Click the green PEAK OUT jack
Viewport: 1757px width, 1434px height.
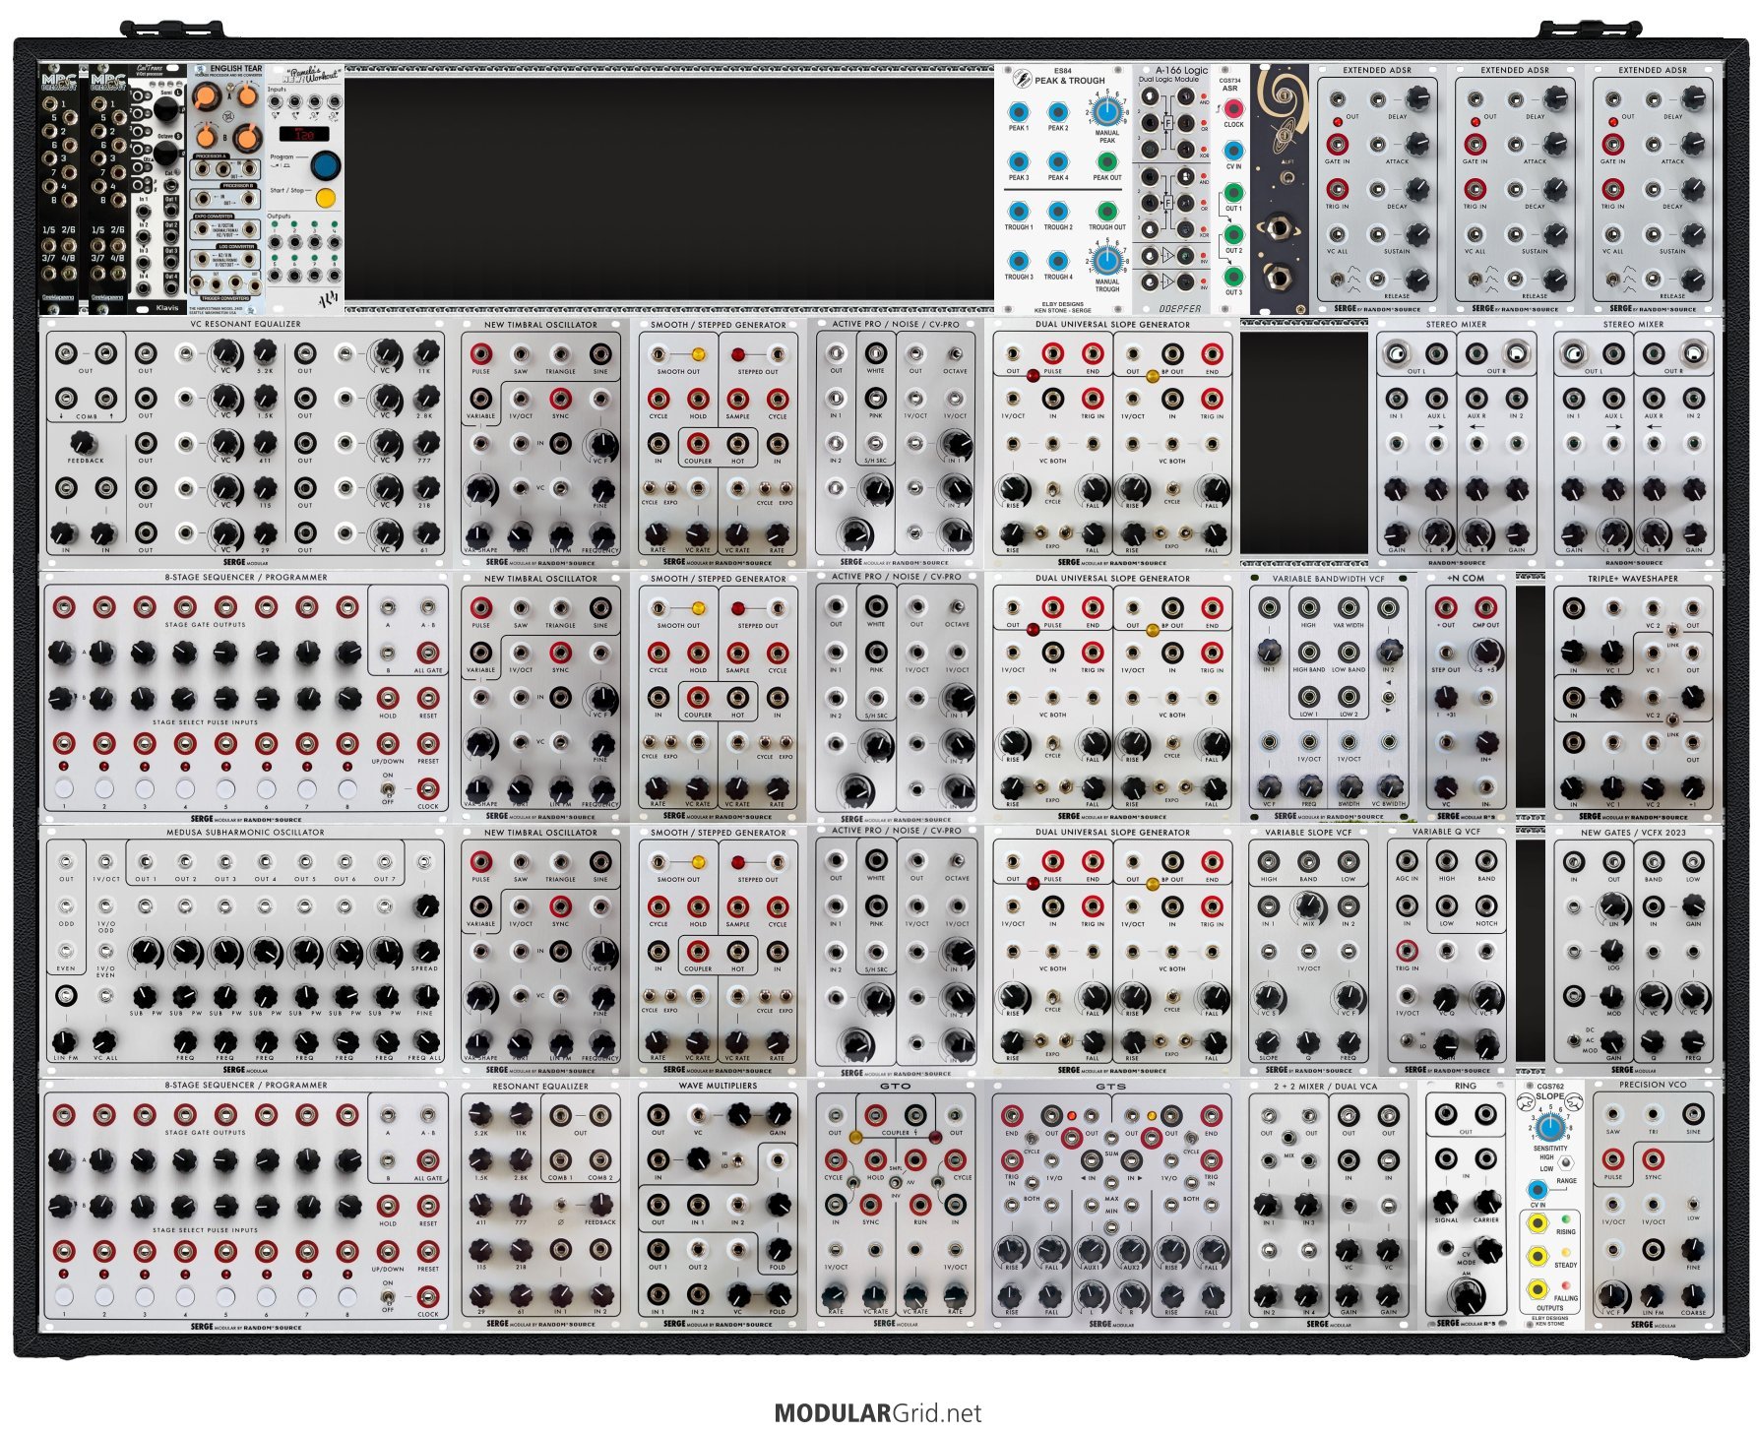[1106, 161]
